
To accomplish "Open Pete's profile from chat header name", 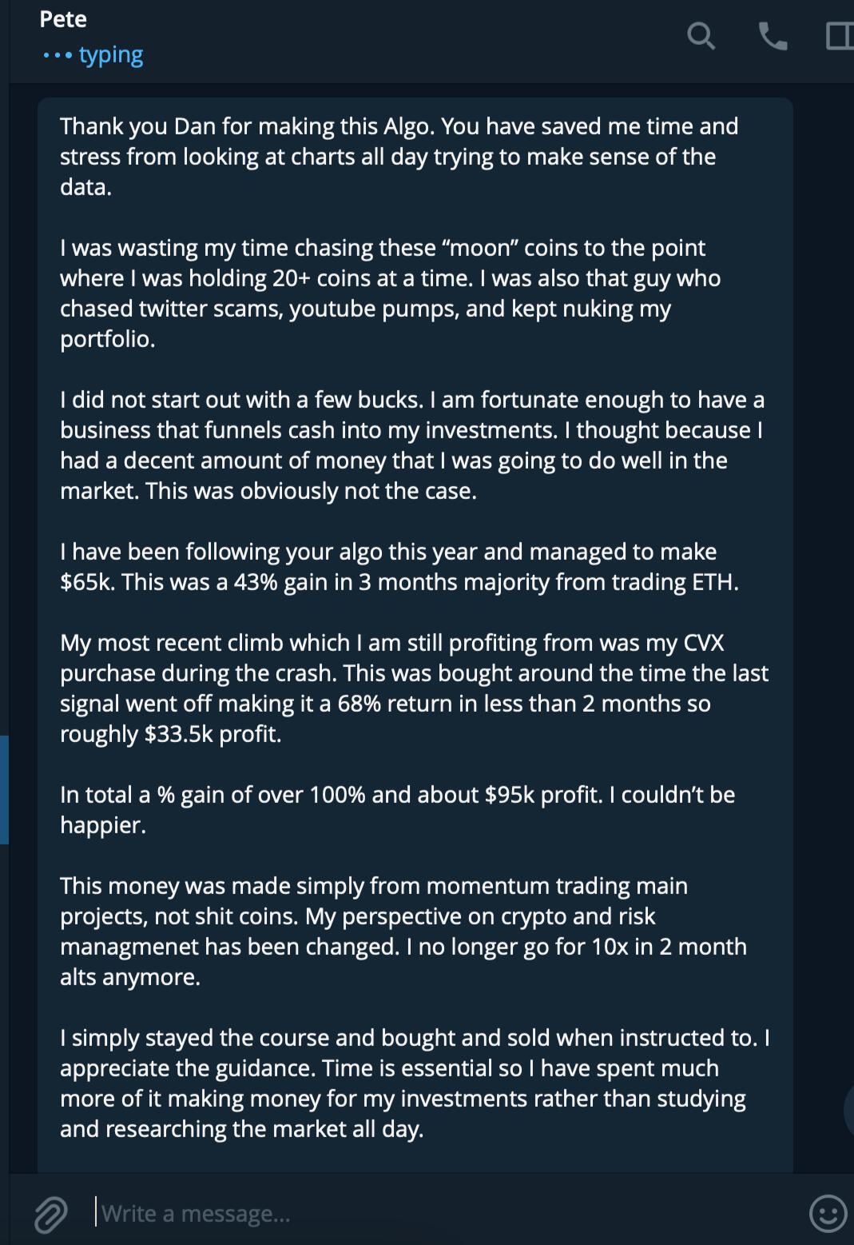I will click(x=63, y=19).
